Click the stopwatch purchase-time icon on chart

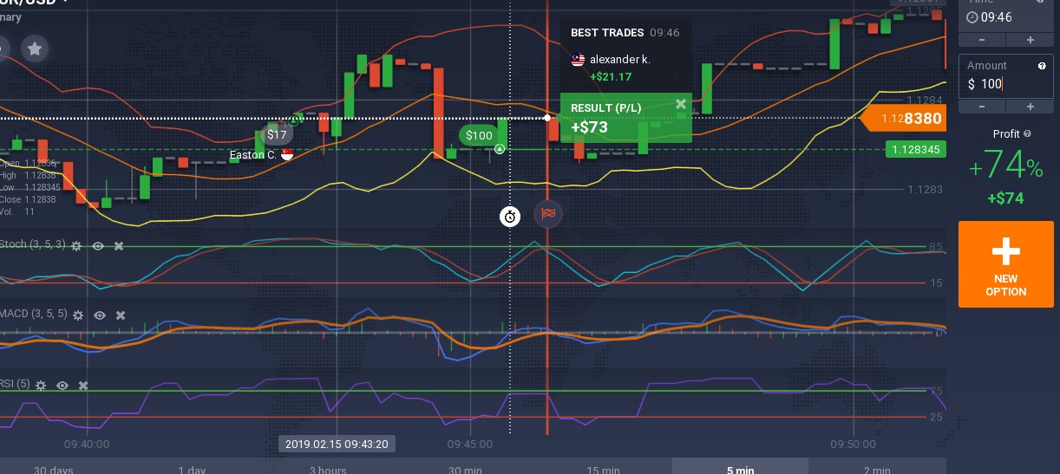(x=510, y=217)
